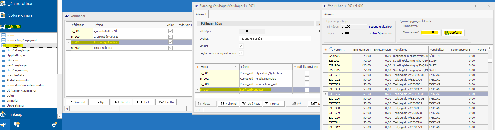Click the orange star icon in Hópur grid header
The image size is (495, 130).
(x=197, y=67)
